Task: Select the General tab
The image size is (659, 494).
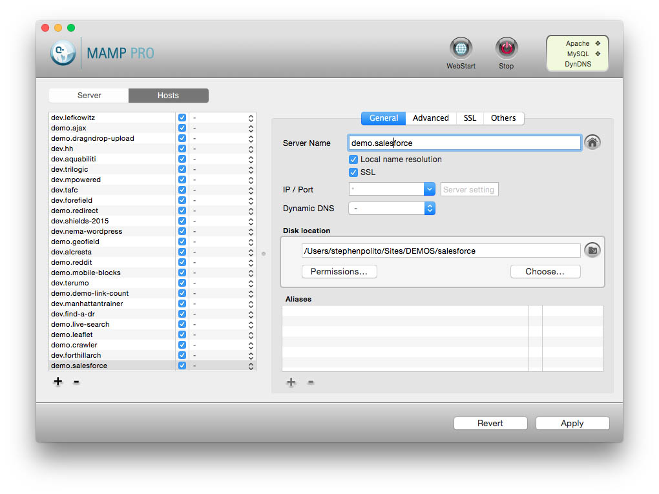Action: click(383, 118)
